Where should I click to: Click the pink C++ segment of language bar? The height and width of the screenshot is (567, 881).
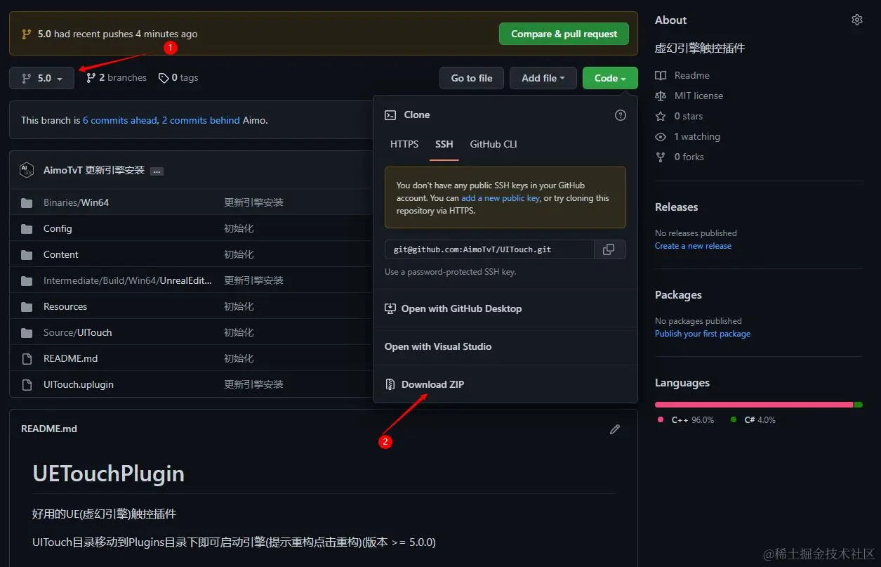click(x=754, y=405)
